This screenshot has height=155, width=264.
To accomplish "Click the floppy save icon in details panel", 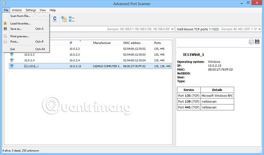I will (257, 41).
